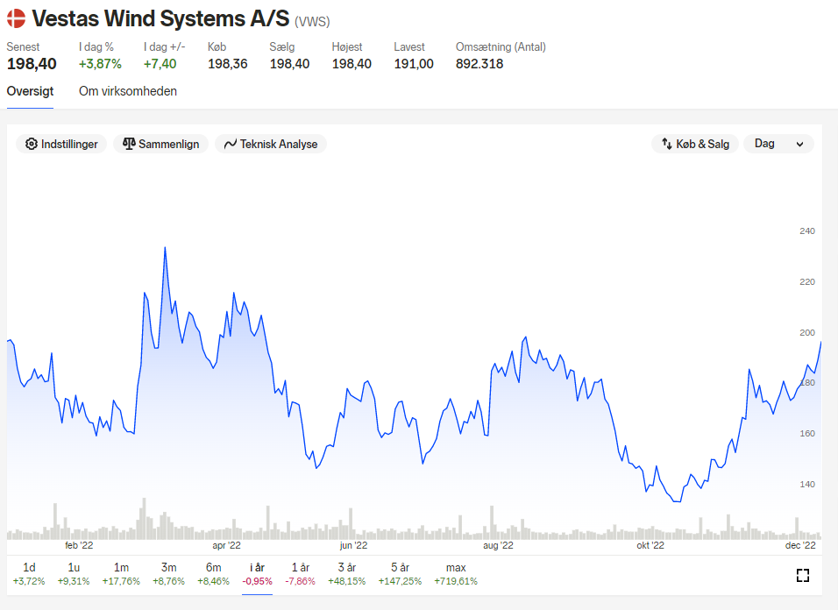Click the Lavest value 191,00
This screenshot has width=838, height=610.
(x=414, y=64)
